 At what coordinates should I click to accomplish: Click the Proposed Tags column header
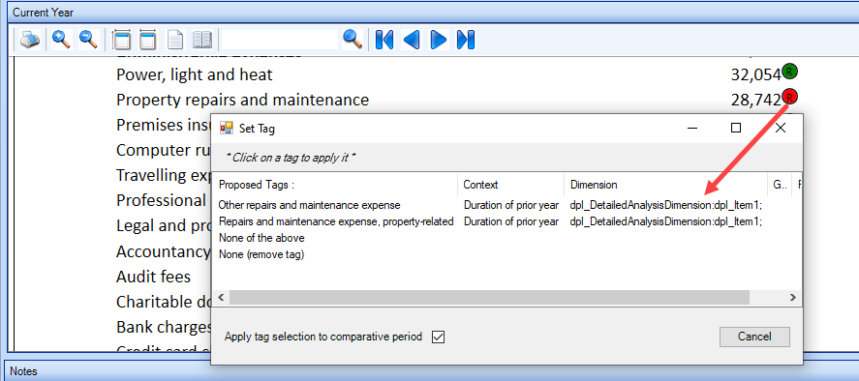pyautogui.click(x=335, y=185)
